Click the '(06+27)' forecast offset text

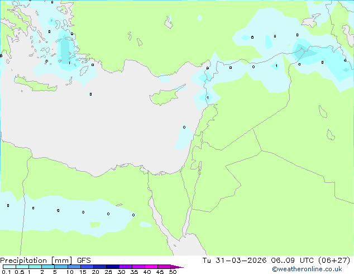tap(334, 261)
